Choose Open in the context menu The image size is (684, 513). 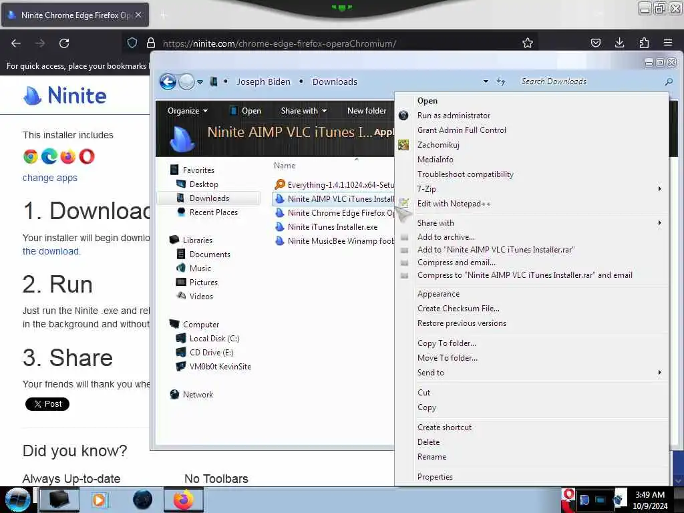tap(427, 101)
